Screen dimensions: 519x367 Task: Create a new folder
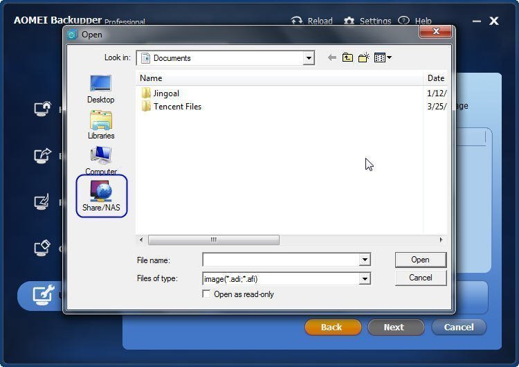point(364,58)
